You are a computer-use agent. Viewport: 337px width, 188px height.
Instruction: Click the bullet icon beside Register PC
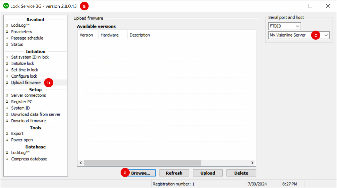(x=7, y=102)
